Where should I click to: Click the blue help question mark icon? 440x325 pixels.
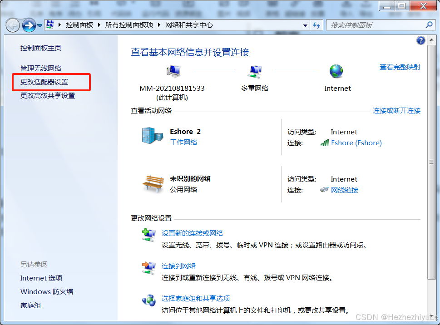pyautogui.click(x=420, y=40)
